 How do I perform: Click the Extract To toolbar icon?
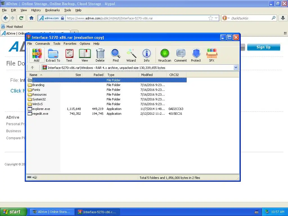tap(53, 55)
